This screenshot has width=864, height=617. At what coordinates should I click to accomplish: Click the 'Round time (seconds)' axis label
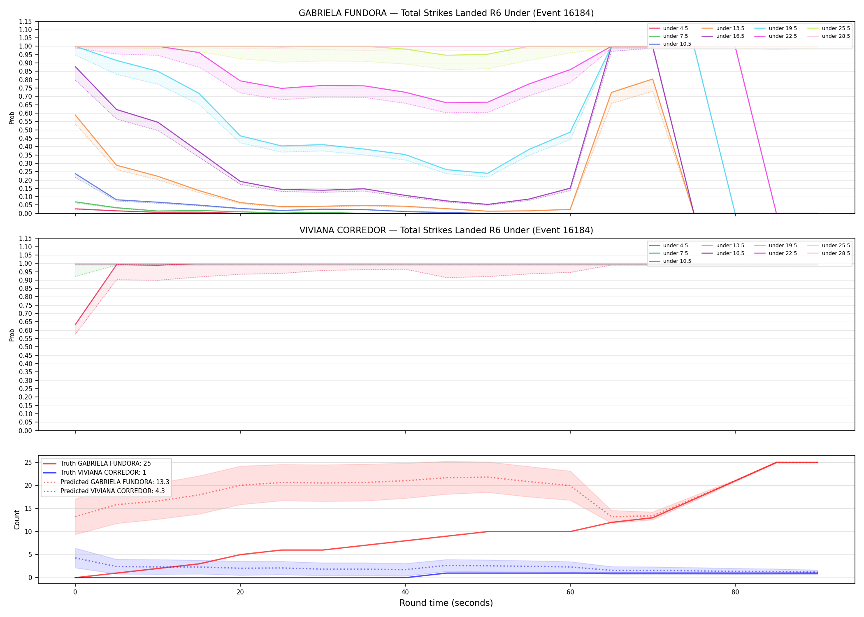click(446, 603)
